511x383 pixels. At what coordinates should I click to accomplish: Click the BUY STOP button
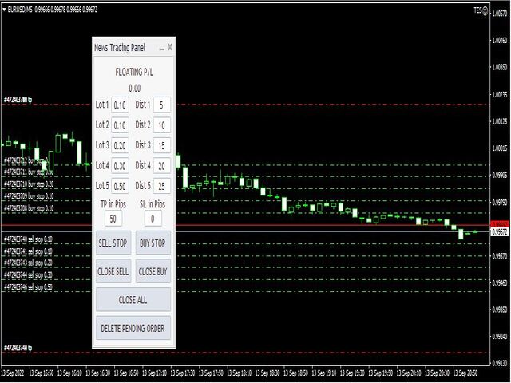[x=153, y=243]
